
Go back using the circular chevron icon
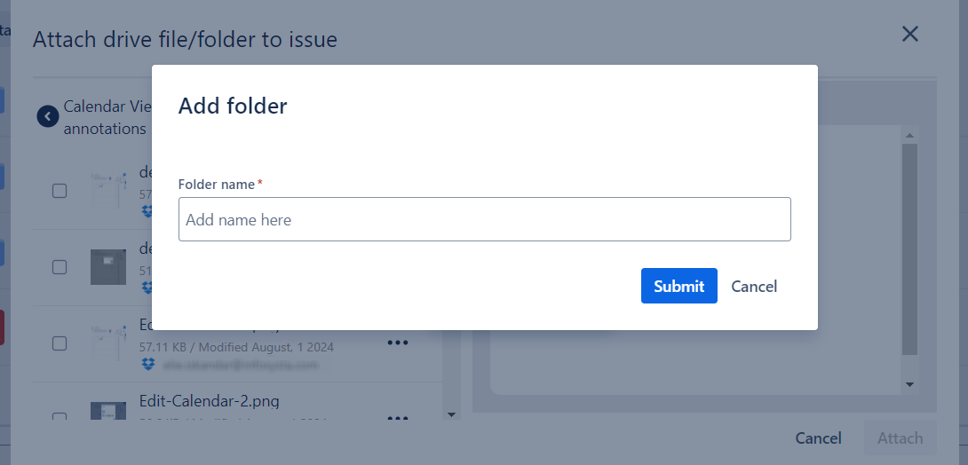(48, 116)
